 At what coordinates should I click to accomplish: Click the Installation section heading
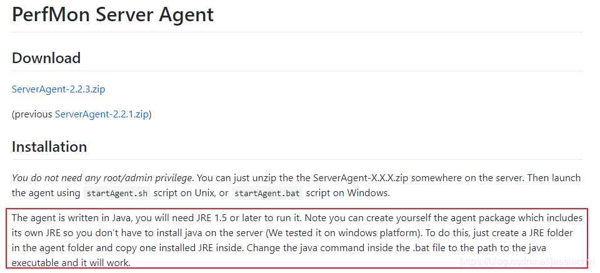(x=49, y=147)
